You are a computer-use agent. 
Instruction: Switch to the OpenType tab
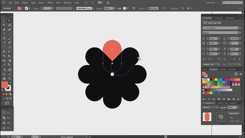pyautogui.click(x=230, y=18)
